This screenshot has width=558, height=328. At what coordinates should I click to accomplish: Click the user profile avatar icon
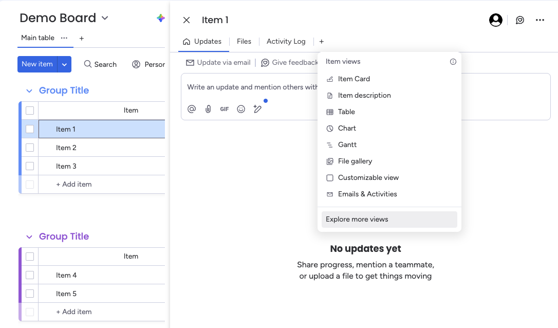coord(496,20)
